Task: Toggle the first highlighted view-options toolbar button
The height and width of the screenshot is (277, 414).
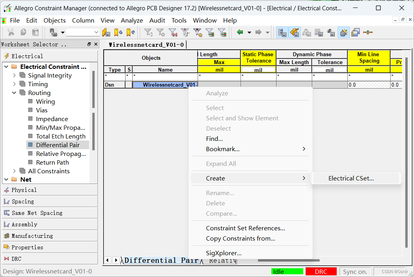Action: (x=282, y=32)
